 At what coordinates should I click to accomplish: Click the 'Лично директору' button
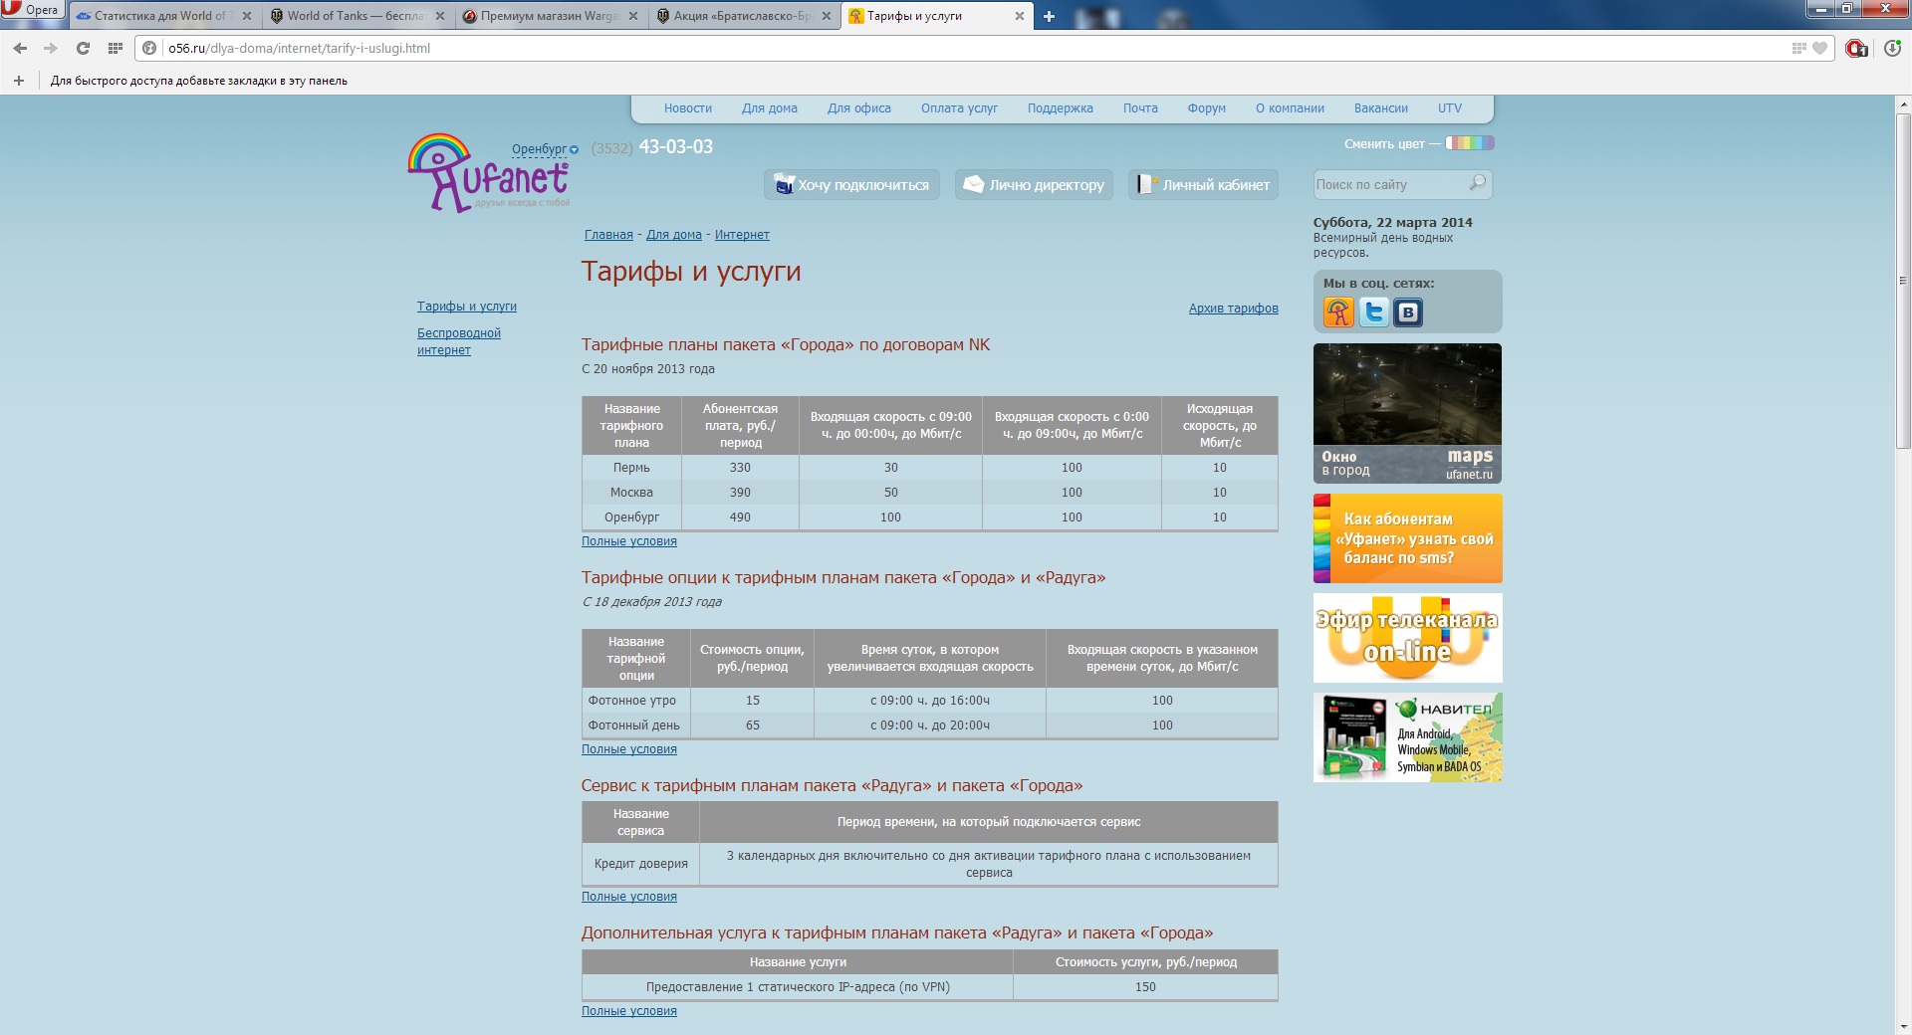[1034, 184]
